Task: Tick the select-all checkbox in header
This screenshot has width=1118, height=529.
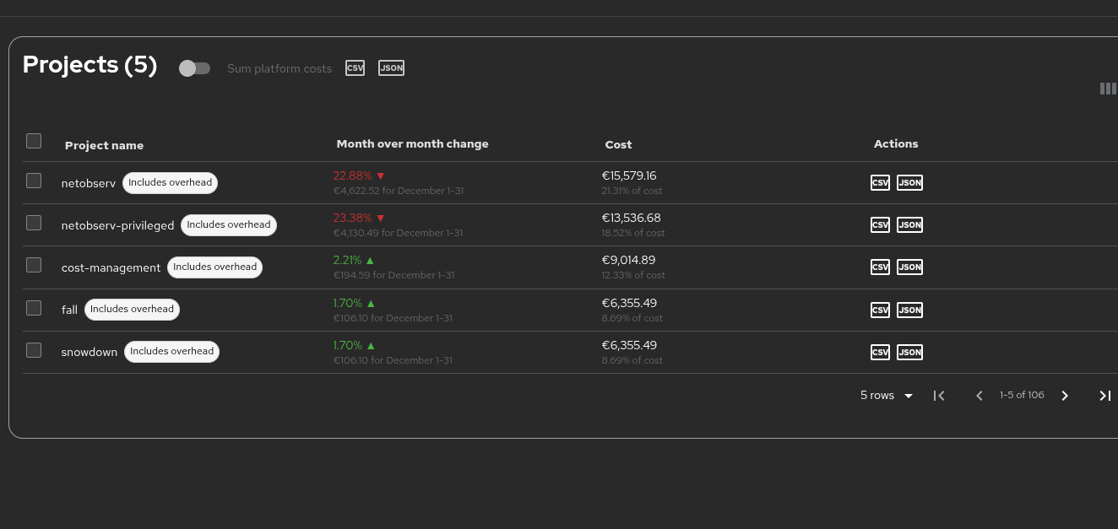Action: 34,141
